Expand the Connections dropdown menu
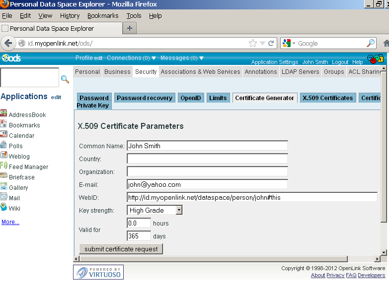389x287 pixels. [132, 58]
